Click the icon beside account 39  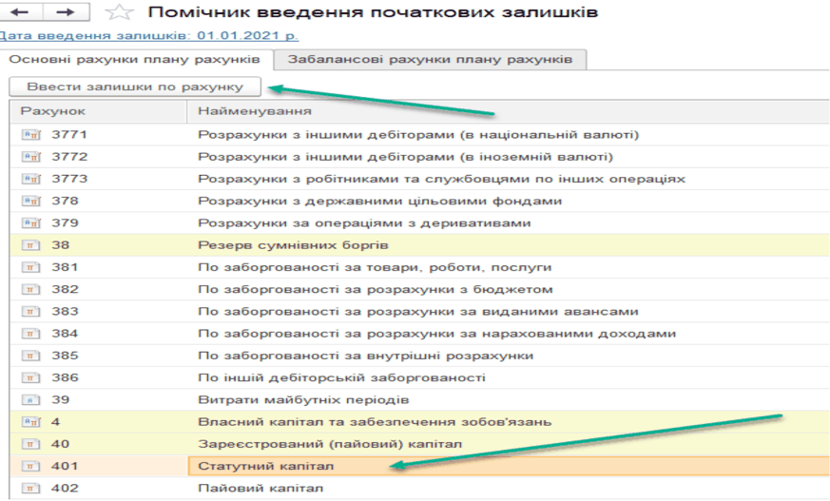click(31, 400)
